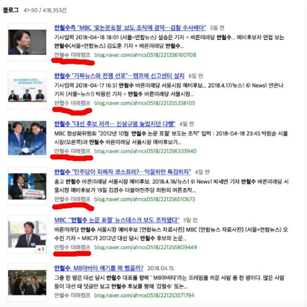Screen dimensions: 307x307
Task: Open the 'MBC 安논문표절 보도 조작에 경악' headline
Action: (x=130, y=28)
